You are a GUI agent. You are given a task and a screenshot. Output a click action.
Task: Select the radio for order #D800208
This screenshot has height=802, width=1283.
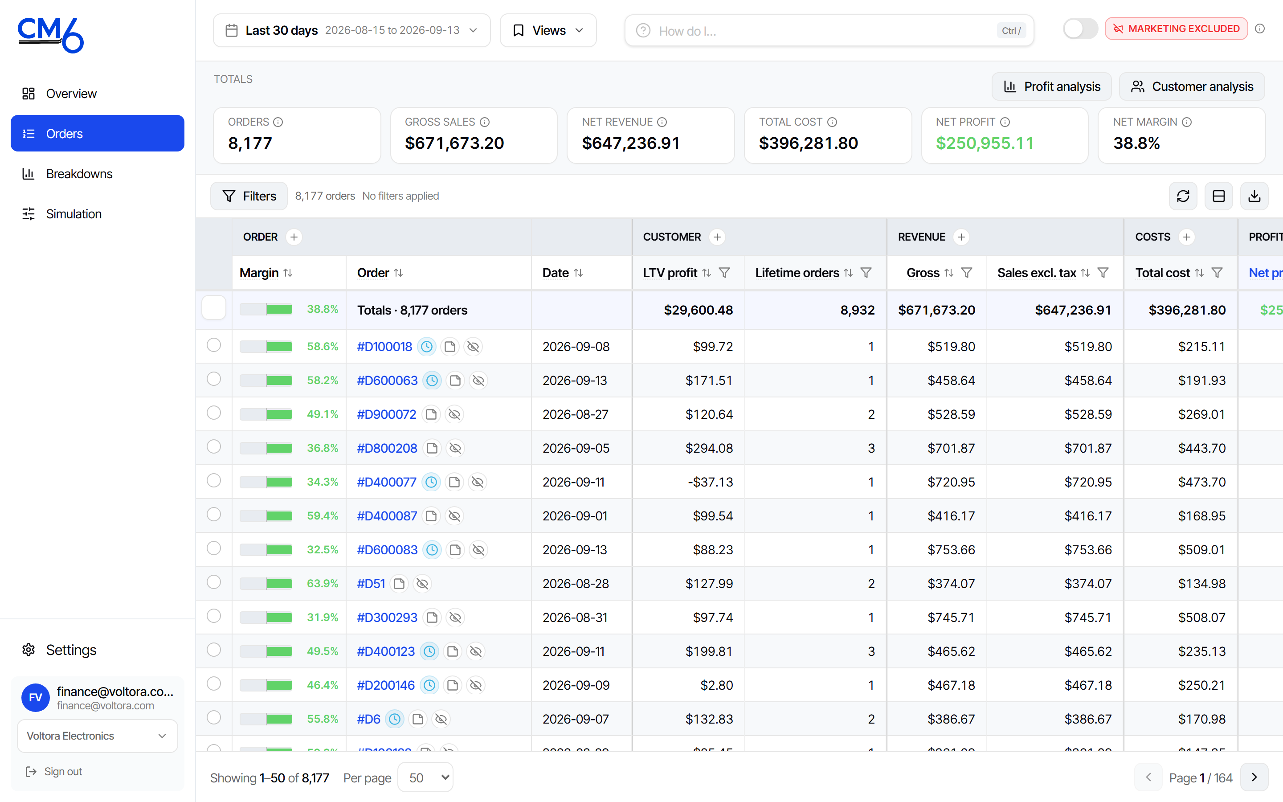(x=214, y=446)
